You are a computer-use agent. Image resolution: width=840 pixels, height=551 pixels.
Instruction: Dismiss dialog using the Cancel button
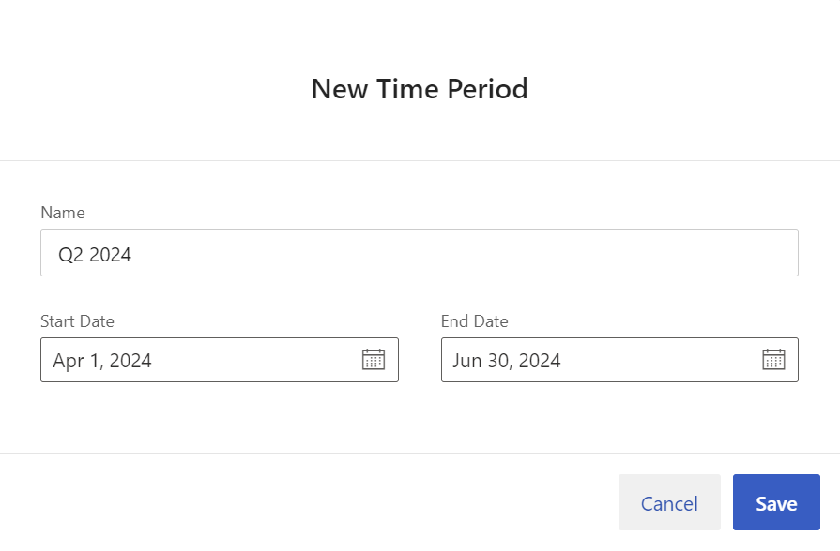coord(669,502)
